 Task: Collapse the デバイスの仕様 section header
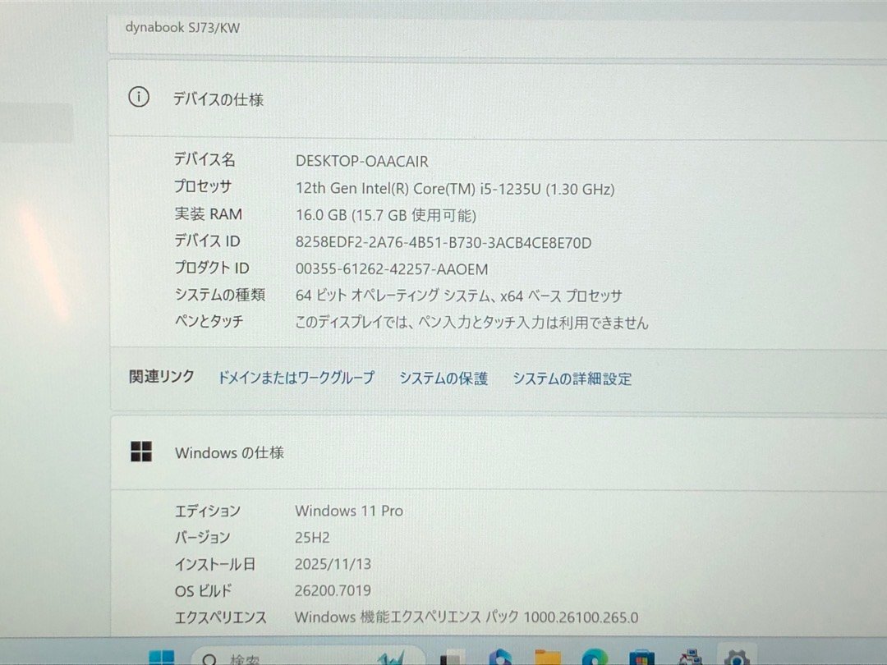pyautogui.click(x=498, y=99)
